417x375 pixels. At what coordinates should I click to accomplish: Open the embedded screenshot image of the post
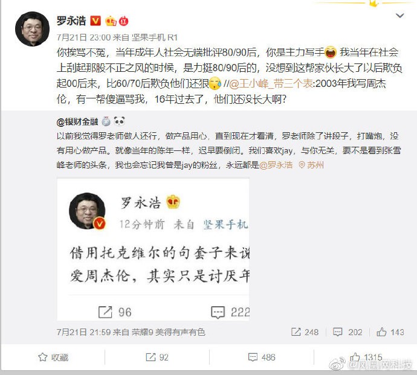(x=153, y=249)
